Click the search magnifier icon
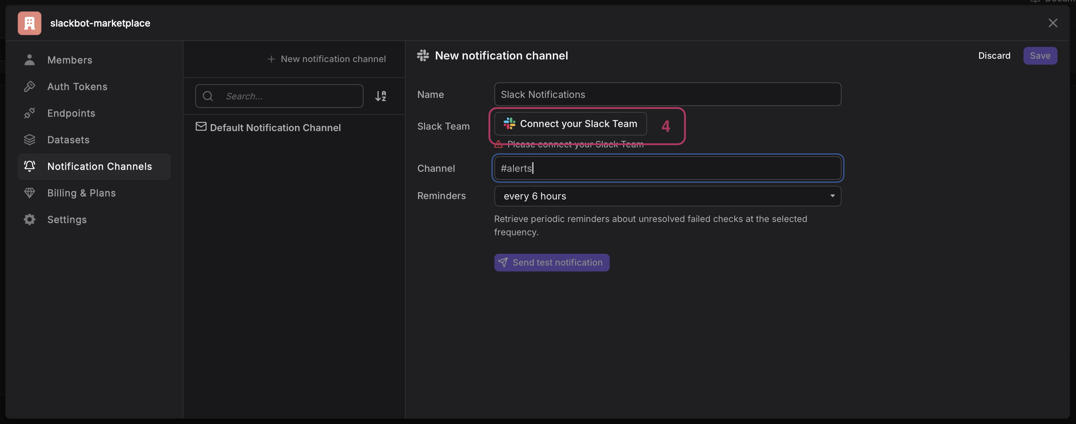This screenshot has width=1076, height=424. (x=207, y=96)
